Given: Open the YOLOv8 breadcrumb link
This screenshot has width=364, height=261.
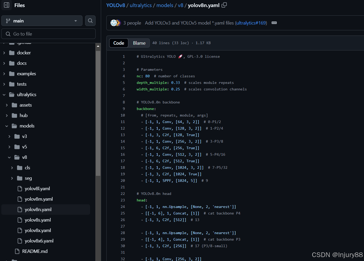Looking at the screenshot, I should click(116, 5).
